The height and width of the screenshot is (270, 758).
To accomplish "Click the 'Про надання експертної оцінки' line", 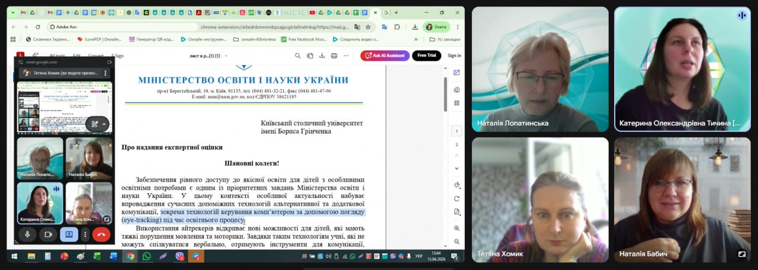I will point(172,147).
